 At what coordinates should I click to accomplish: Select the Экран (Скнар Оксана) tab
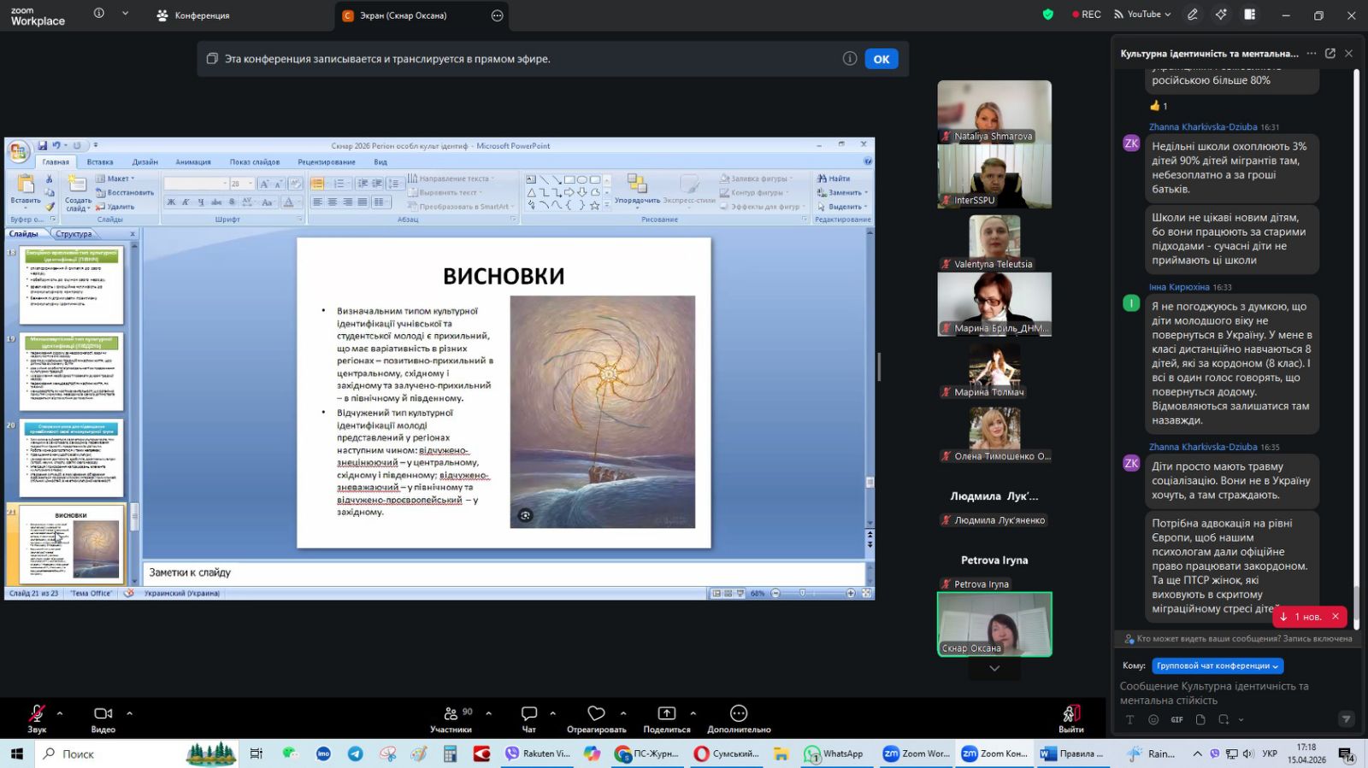tap(403, 15)
